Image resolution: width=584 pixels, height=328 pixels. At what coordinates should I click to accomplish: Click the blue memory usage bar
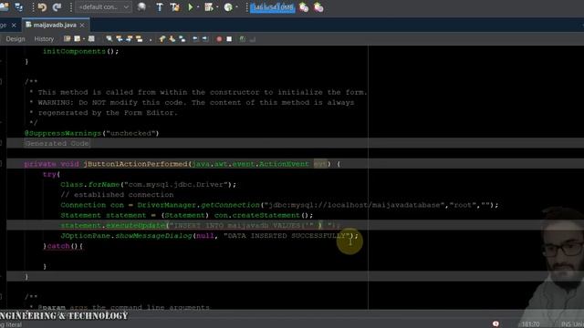coord(273,7)
